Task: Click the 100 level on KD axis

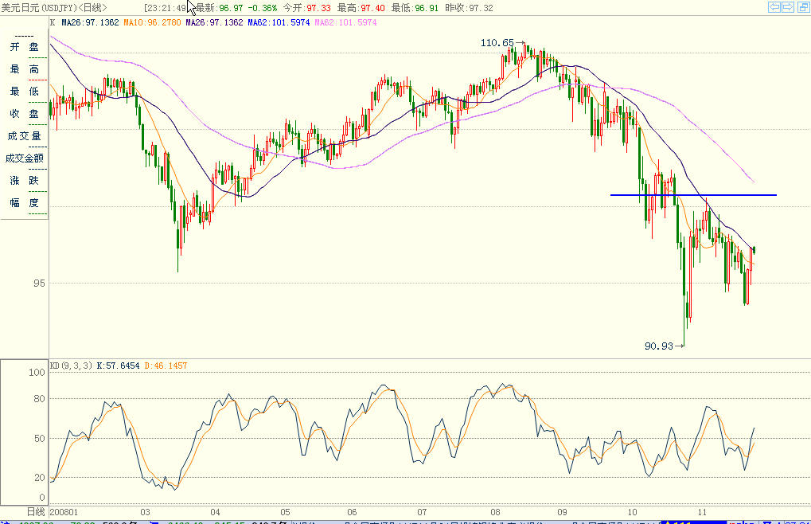Action: click(x=37, y=373)
